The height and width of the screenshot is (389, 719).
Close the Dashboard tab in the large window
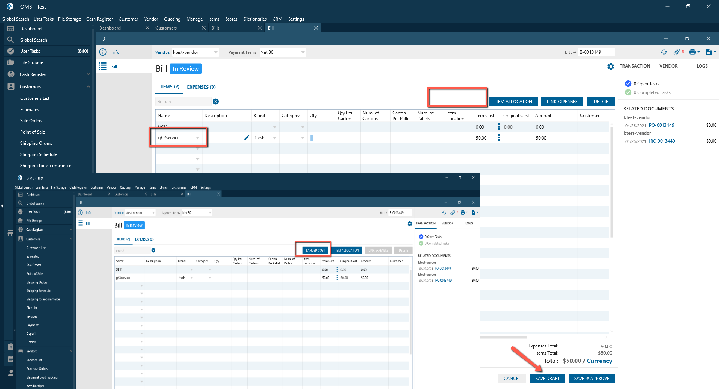148,28
